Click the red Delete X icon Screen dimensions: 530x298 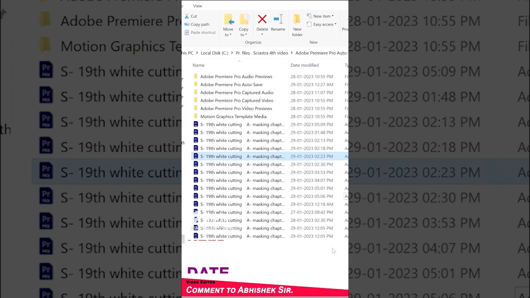pos(262,19)
